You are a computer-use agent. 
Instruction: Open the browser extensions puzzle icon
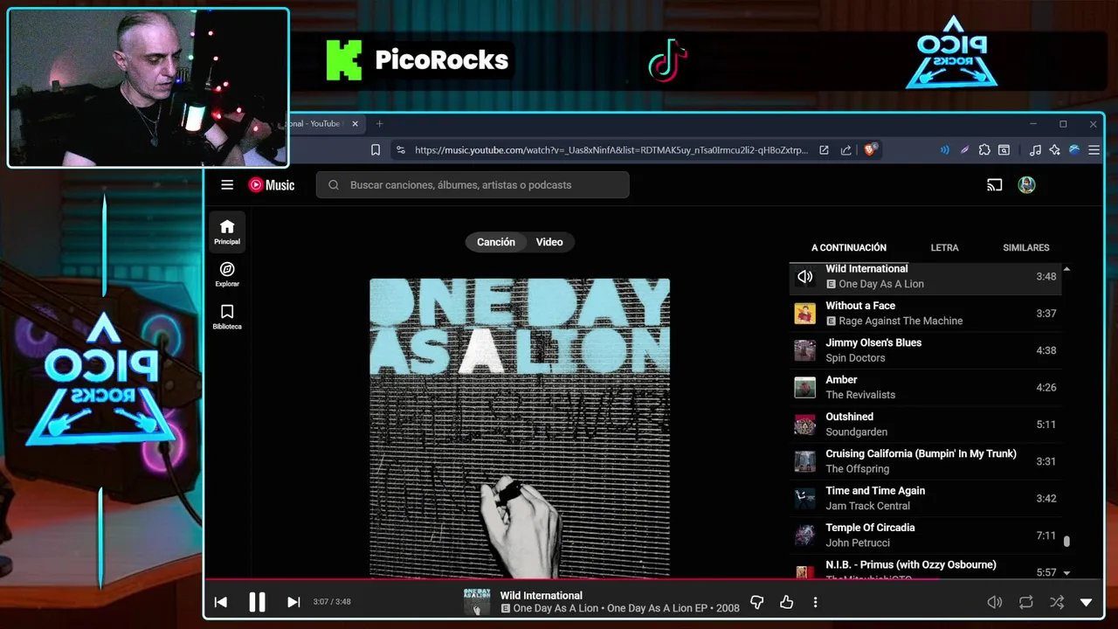click(x=984, y=150)
